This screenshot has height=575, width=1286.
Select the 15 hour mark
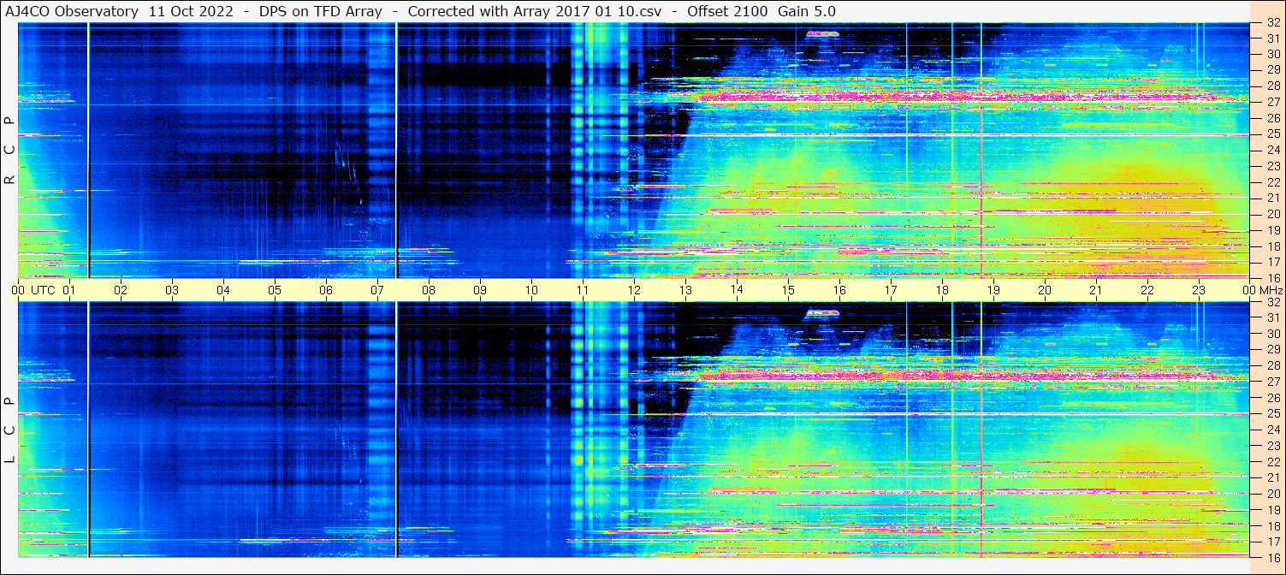tap(788, 291)
